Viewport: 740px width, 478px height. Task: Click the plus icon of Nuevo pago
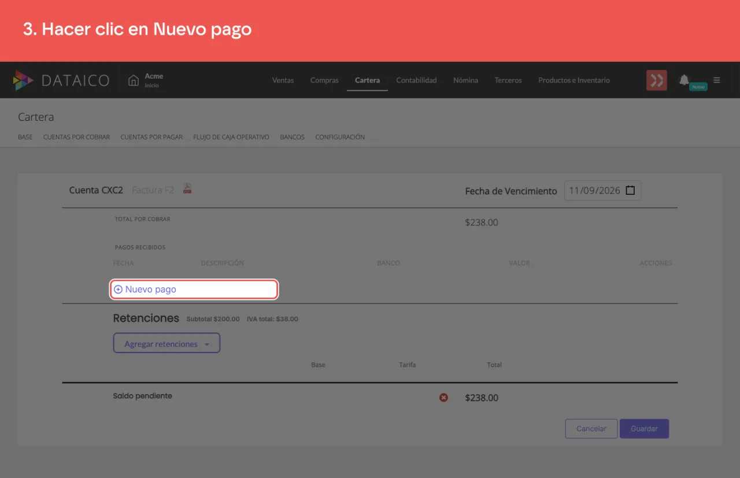(118, 290)
